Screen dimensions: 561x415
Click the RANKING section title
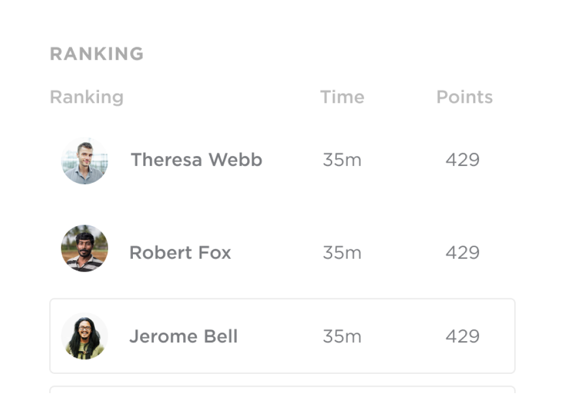(97, 54)
